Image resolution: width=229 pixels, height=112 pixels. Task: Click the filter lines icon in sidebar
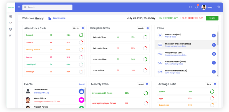[11, 36]
